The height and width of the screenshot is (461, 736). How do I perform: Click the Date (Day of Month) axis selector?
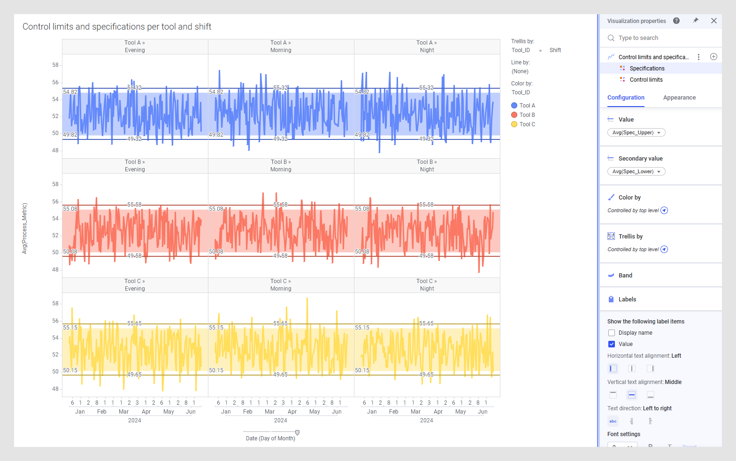tap(270, 438)
